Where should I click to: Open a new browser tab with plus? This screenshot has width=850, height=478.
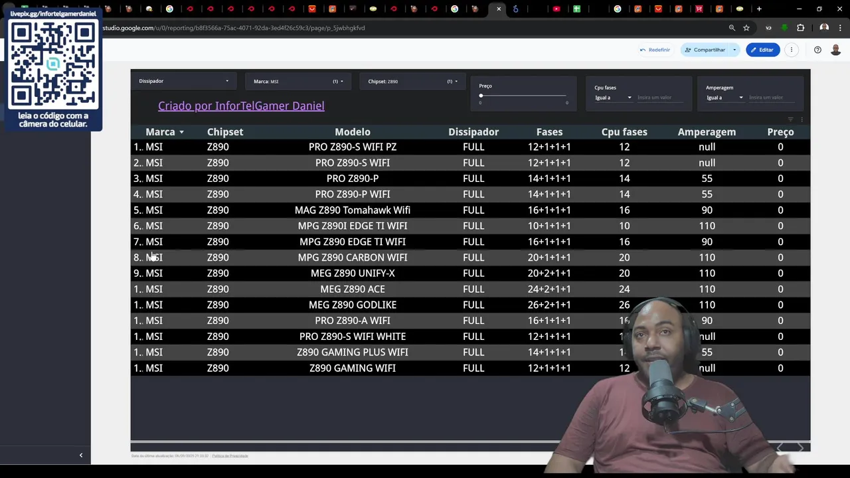click(x=759, y=9)
